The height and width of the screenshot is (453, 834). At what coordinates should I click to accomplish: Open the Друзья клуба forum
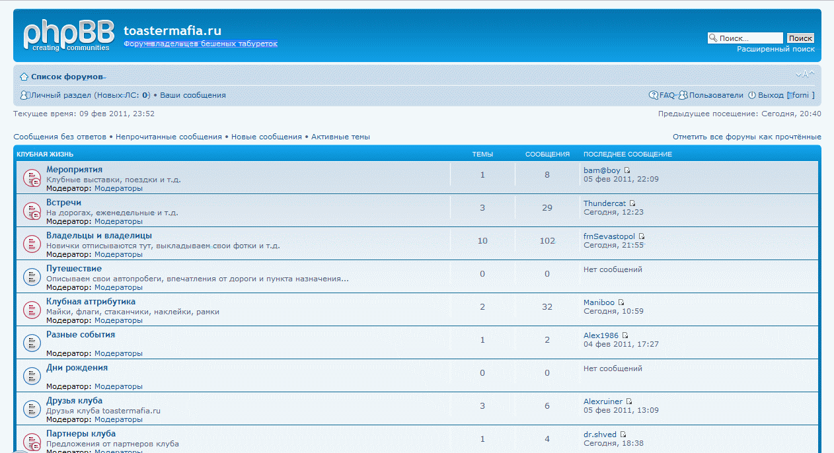(74, 401)
